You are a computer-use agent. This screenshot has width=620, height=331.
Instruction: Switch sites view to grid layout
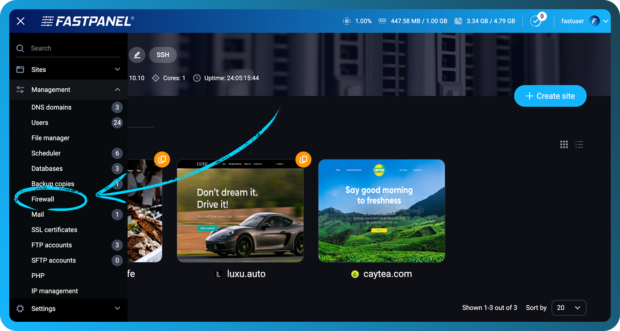click(x=564, y=144)
